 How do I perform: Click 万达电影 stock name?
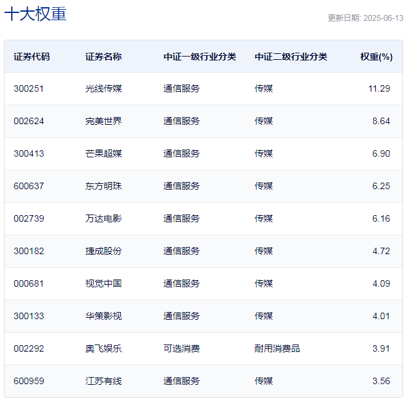pos(103,218)
